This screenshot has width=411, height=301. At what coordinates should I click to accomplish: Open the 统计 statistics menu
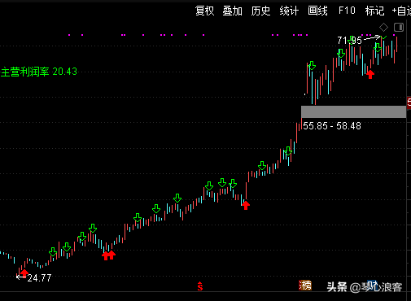[x=289, y=11]
